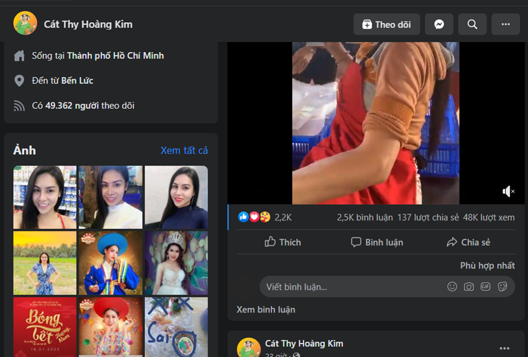Click Theo dõi follow button
Image resolution: width=528 pixels, height=357 pixels.
(x=387, y=24)
